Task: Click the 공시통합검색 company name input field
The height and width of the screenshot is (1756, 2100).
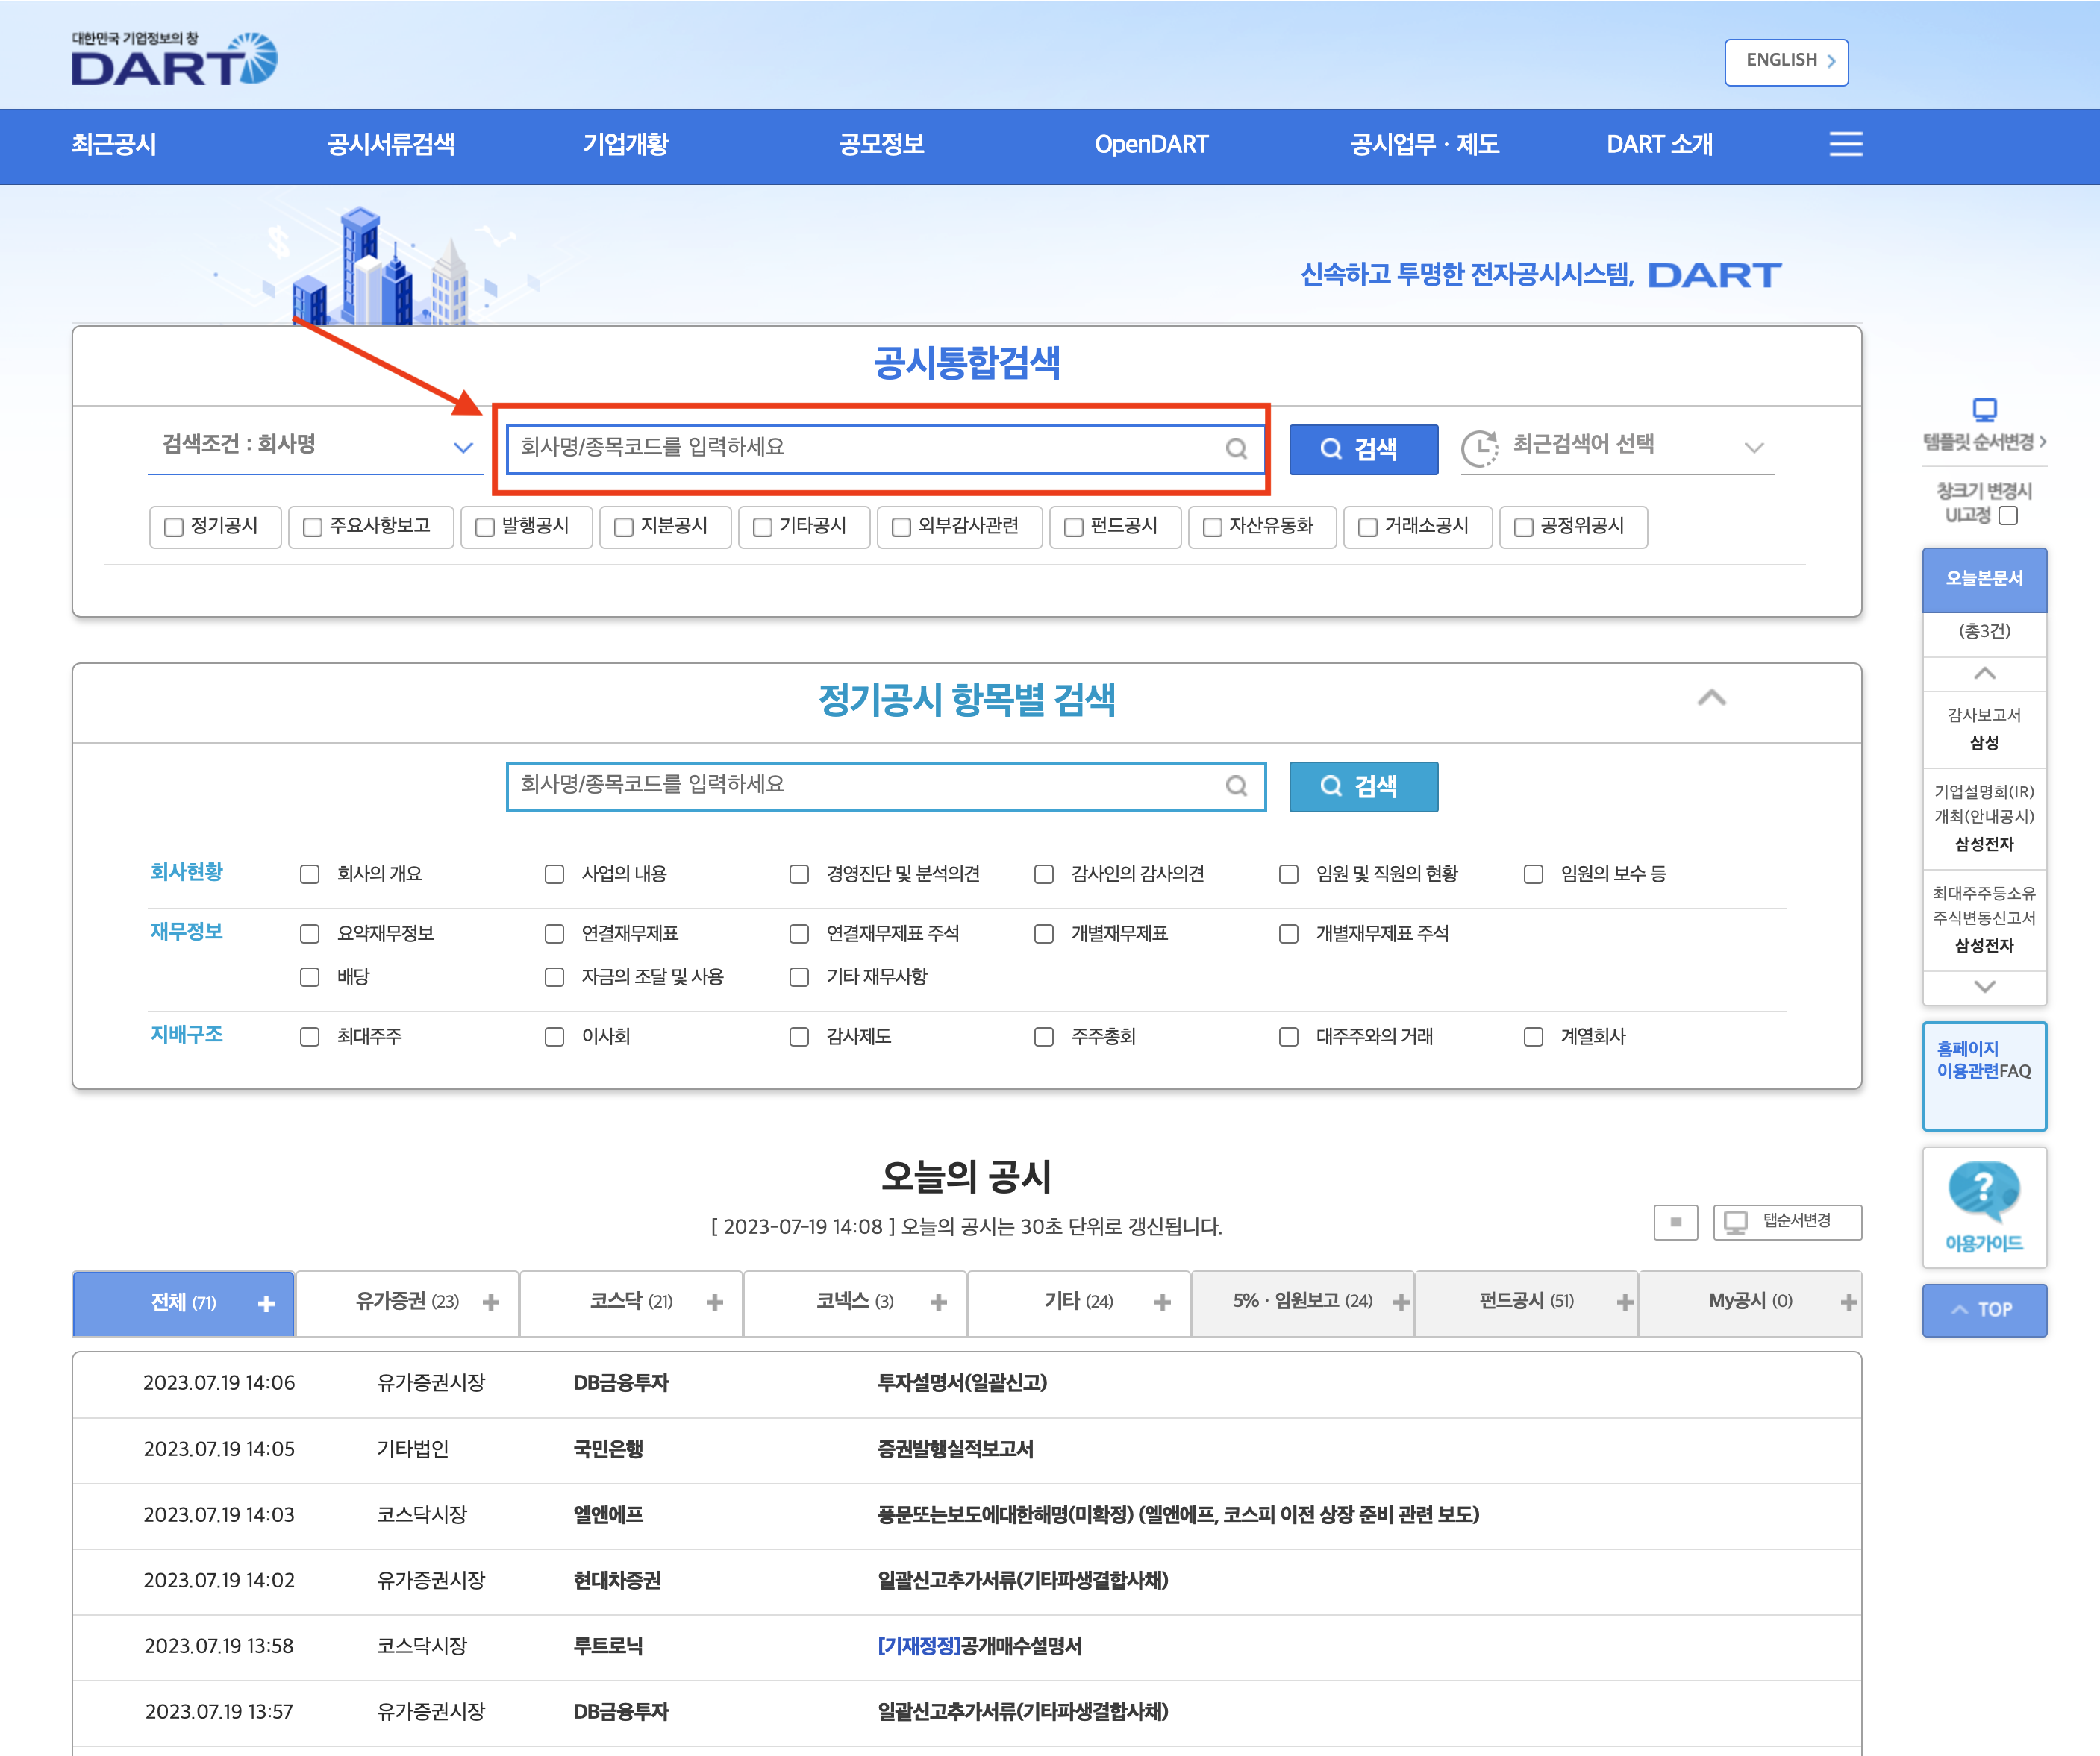Action: pos(886,449)
